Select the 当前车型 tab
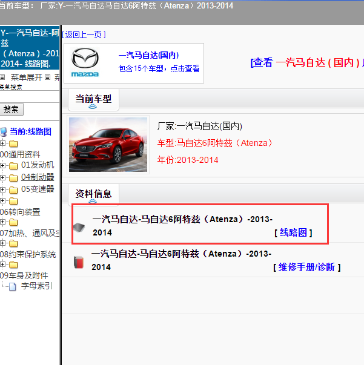Screen dimensions: 364x365 coord(93,99)
